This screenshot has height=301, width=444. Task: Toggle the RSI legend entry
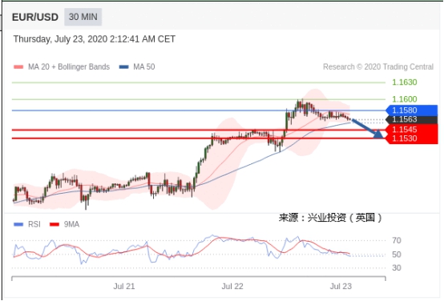[27, 224]
